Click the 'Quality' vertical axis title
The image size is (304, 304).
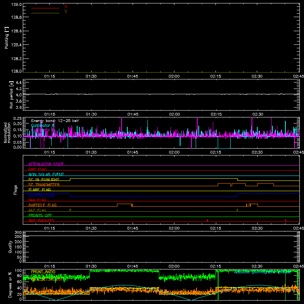click(10, 247)
